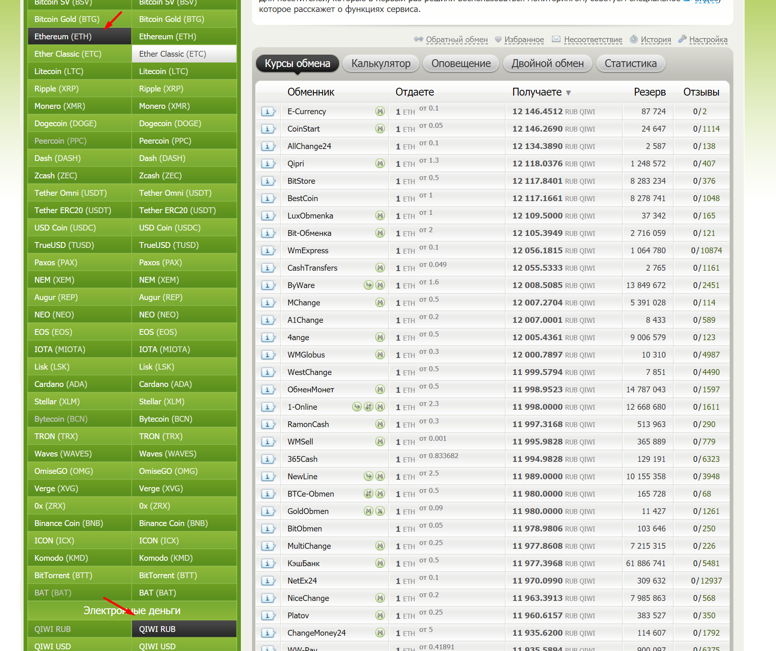776x651 pixels.
Task: Select Binance Coin (BNB) in give column
Action: [79, 523]
